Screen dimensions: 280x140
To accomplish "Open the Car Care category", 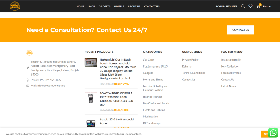I will click(148, 60).
